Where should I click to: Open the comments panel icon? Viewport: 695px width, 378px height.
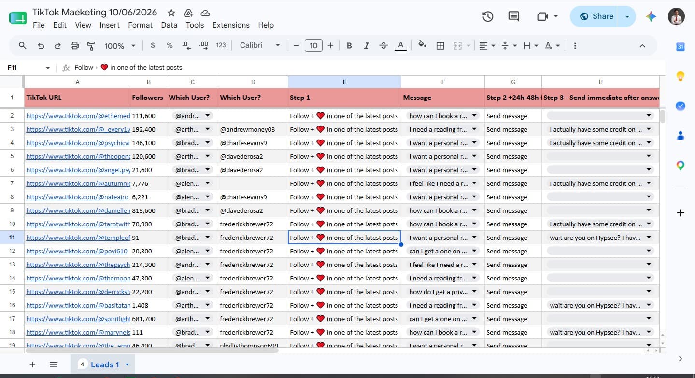click(x=514, y=16)
